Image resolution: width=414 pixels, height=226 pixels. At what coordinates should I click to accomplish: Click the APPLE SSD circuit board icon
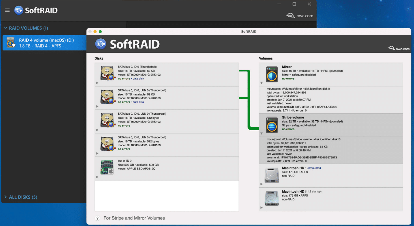coord(107,167)
